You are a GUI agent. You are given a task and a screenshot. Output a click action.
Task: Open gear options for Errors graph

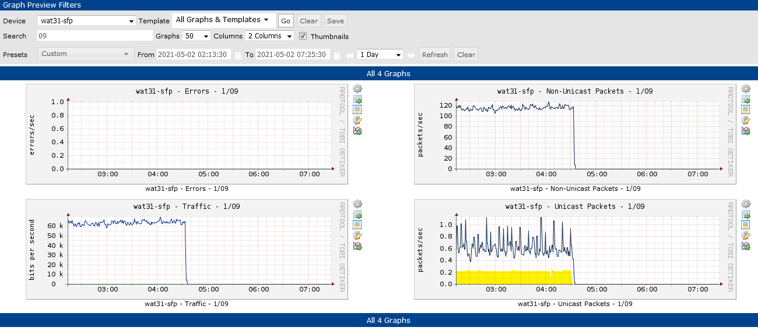click(358, 89)
